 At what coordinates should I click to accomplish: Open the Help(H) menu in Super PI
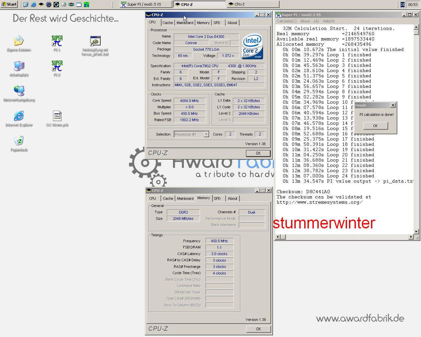tap(329, 21)
